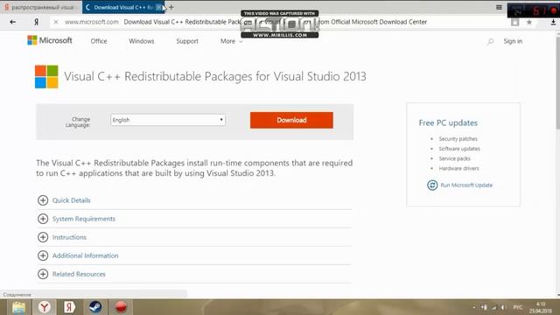The height and width of the screenshot is (315, 560).
Task: Close the Download Visual C++ tab
Action: [159, 7]
